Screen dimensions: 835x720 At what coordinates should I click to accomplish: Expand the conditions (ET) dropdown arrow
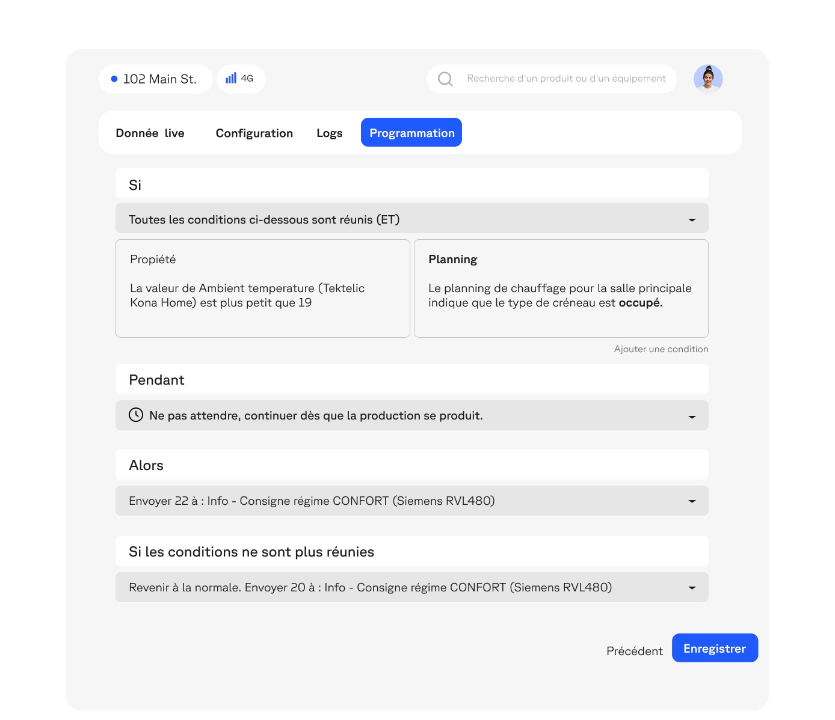pyautogui.click(x=692, y=220)
